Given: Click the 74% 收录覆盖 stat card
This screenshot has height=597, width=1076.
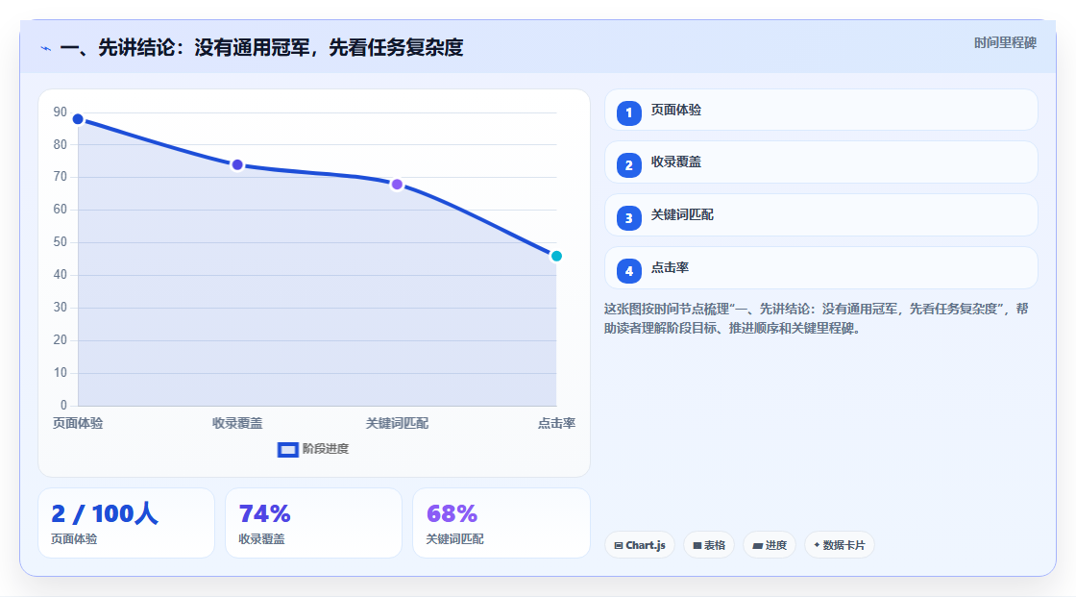Looking at the screenshot, I should [313, 523].
